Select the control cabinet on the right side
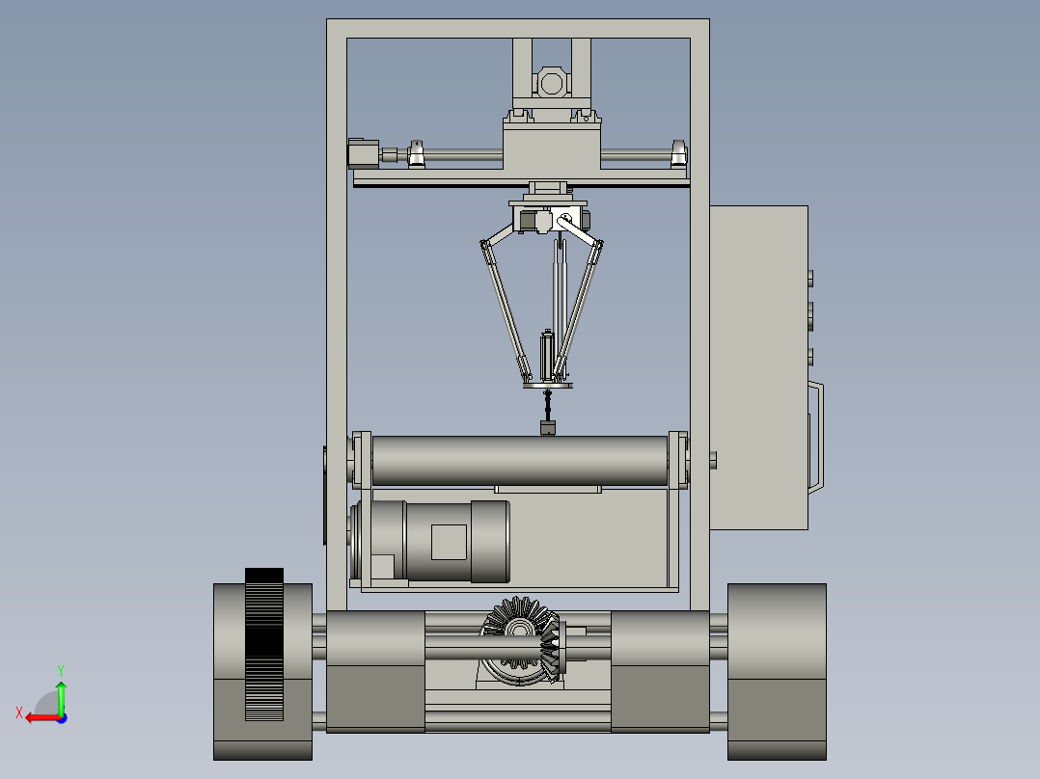The image size is (1040, 779). coord(758,368)
